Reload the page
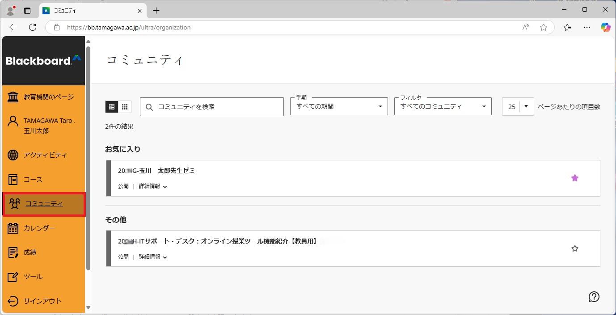This screenshot has height=315, width=616. (x=33, y=27)
